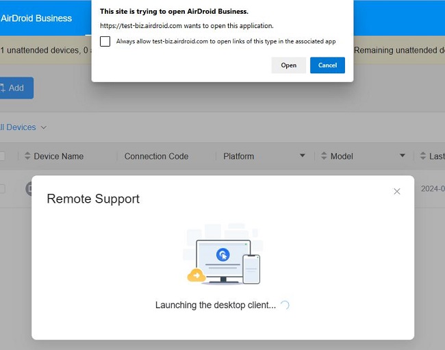Viewport: 445px width, 350px height.
Task: Toggle the first device row checkbox
Action: tap(1, 189)
